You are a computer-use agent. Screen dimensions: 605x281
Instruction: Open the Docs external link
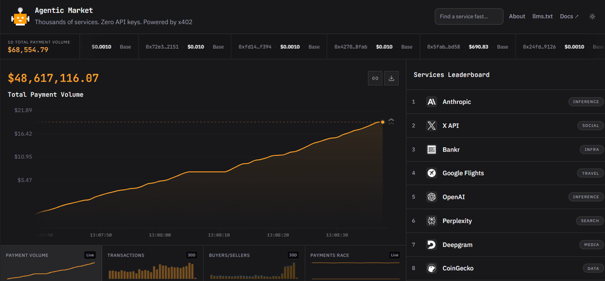(x=569, y=16)
